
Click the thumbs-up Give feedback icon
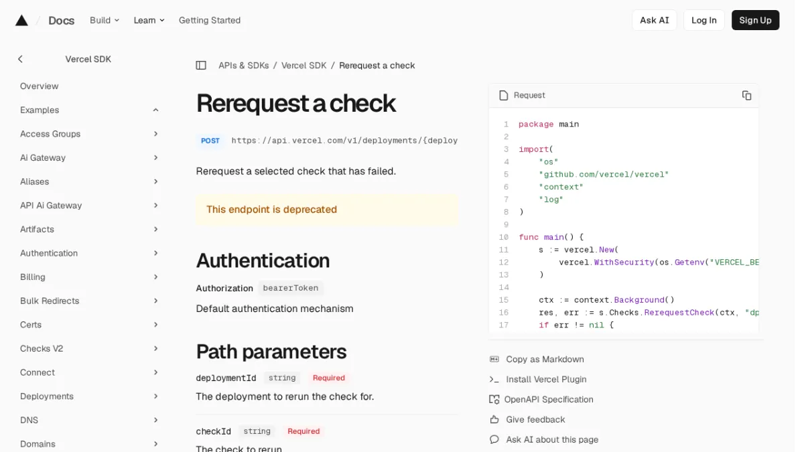pos(494,419)
